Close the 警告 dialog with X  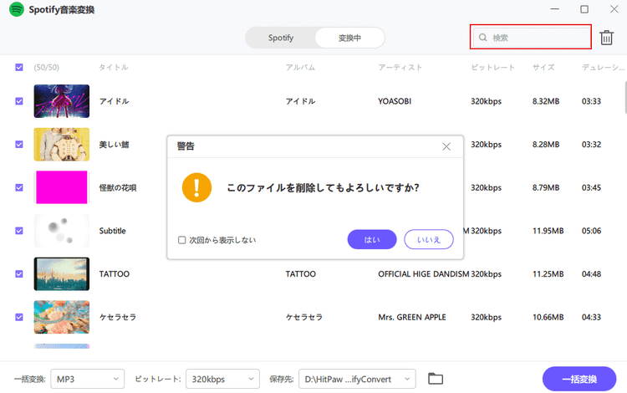point(446,146)
